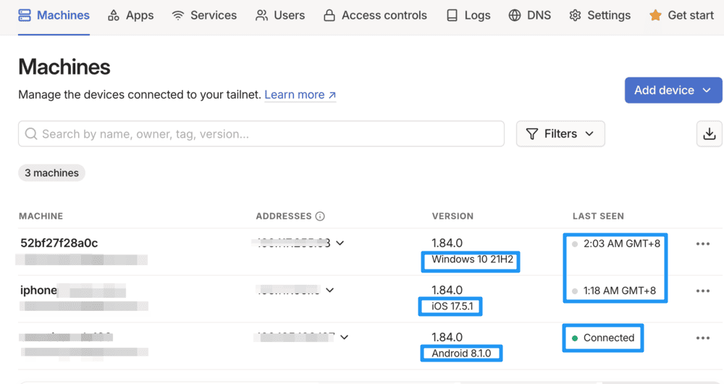This screenshot has height=384, width=724.
Task: Expand address chevron for the Android machine
Action: pos(345,338)
